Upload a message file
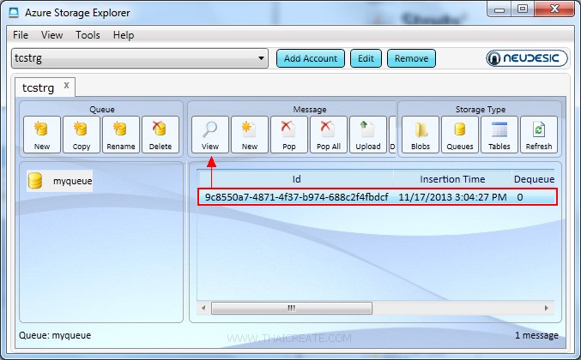This screenshot has width=581, height=360. coord(368,135)
